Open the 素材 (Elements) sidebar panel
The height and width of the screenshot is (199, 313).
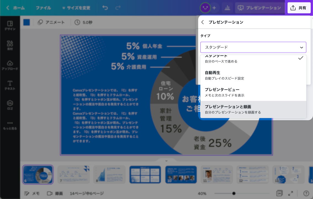(x=10, y=45)
